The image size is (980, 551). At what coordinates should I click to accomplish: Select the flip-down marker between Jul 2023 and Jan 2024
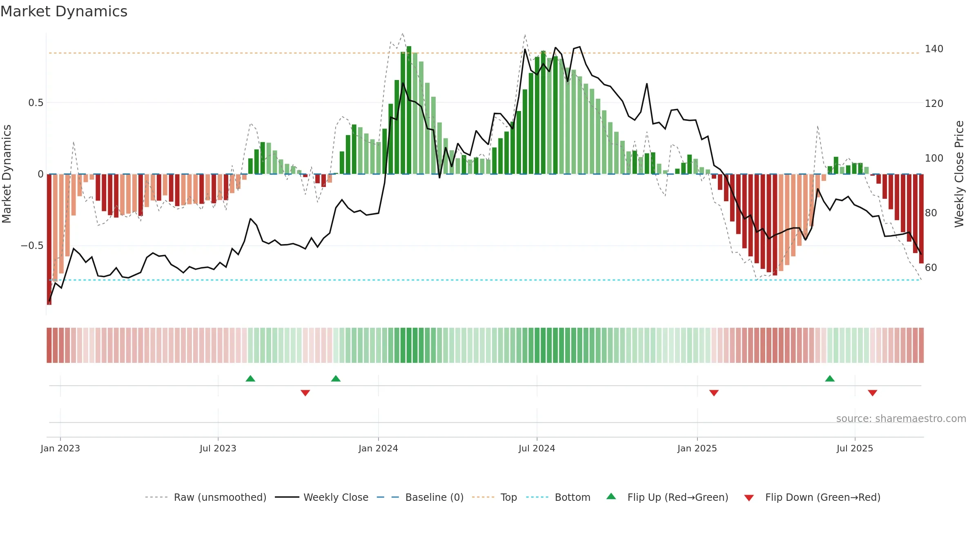pyautogui.click(x=305, y=393)
